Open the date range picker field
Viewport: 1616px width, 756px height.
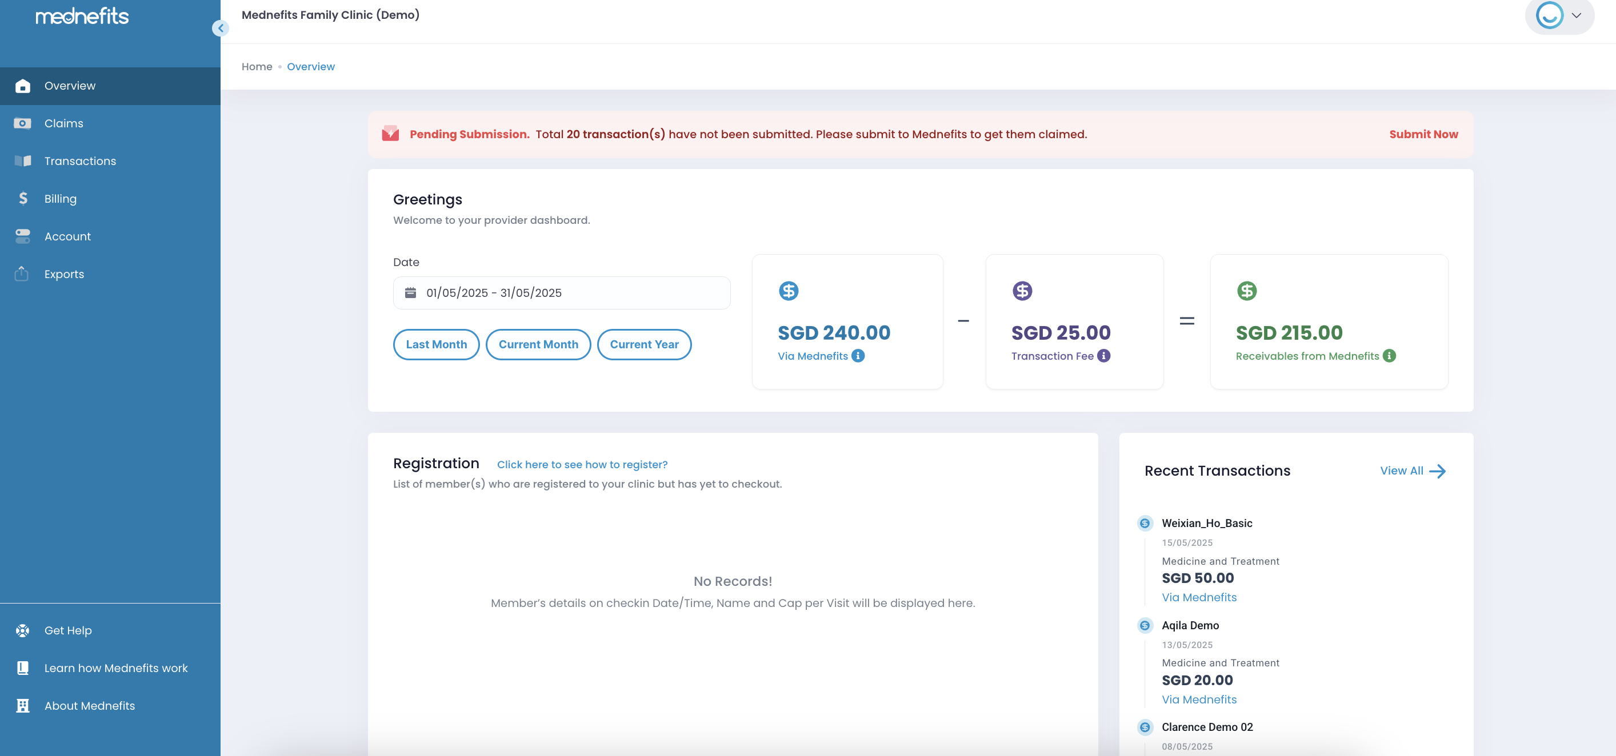pos(562,293)
